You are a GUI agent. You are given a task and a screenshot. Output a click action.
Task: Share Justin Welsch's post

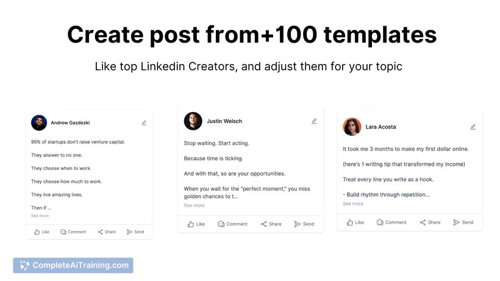pos(271,224)
